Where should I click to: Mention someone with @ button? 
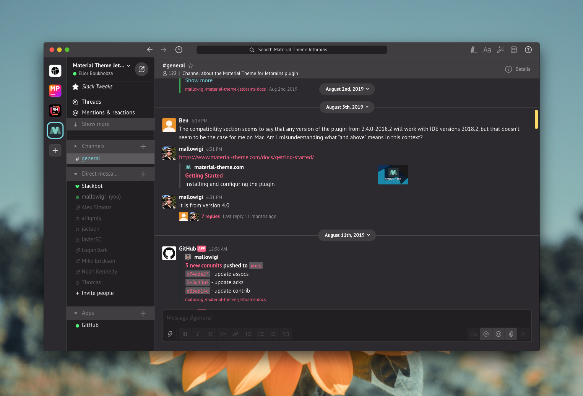[486, 334]
